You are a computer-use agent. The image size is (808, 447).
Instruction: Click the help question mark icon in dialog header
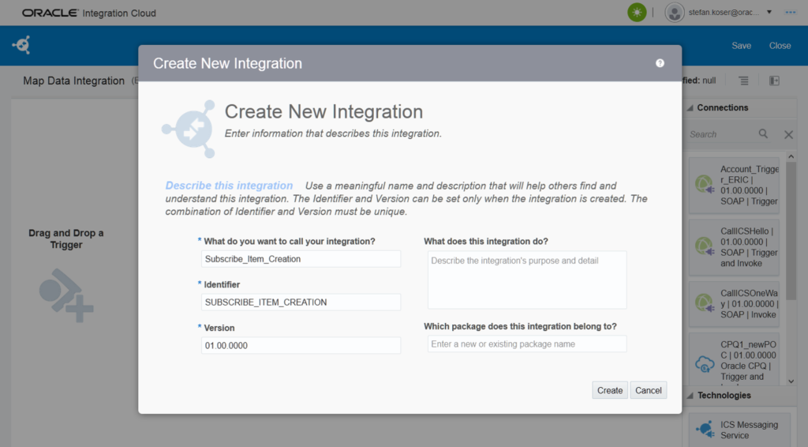click(x=660, y=63)
